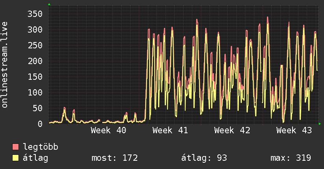This screenshot has width=324, height=169.
Task: Click the pink legtöbb legend swatch
Action: [15, 147]
